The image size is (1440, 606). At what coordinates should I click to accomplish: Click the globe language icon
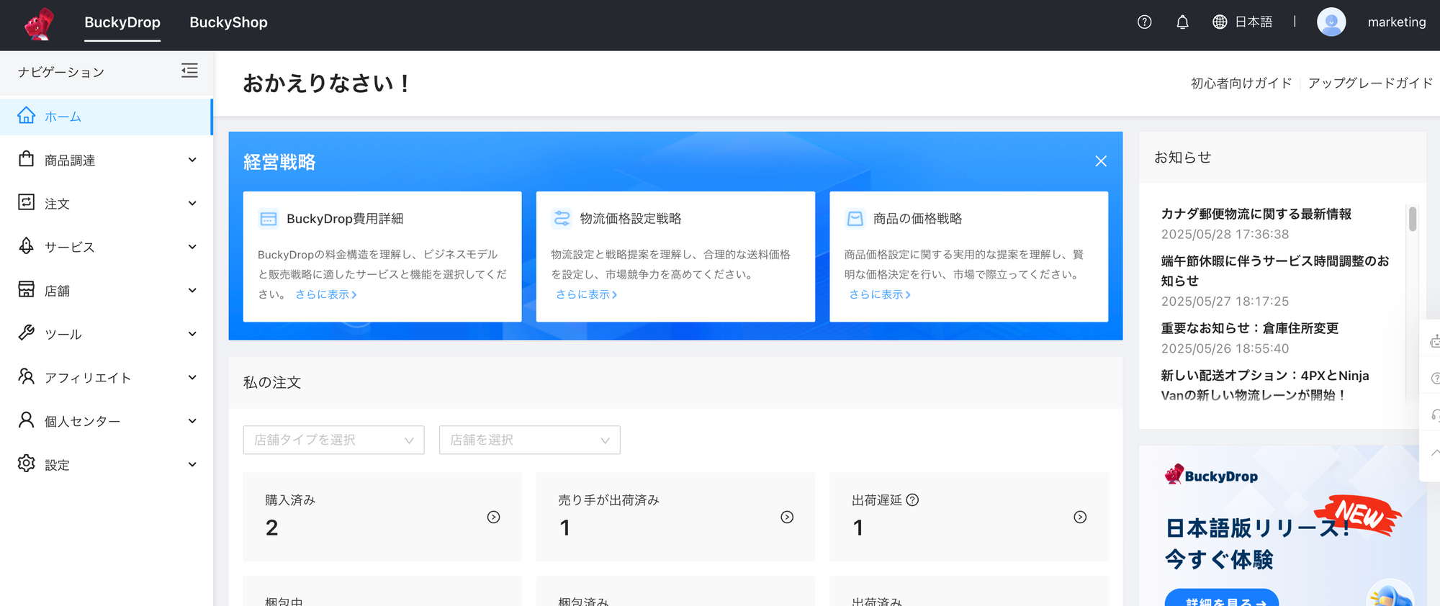click(1220, 22)
